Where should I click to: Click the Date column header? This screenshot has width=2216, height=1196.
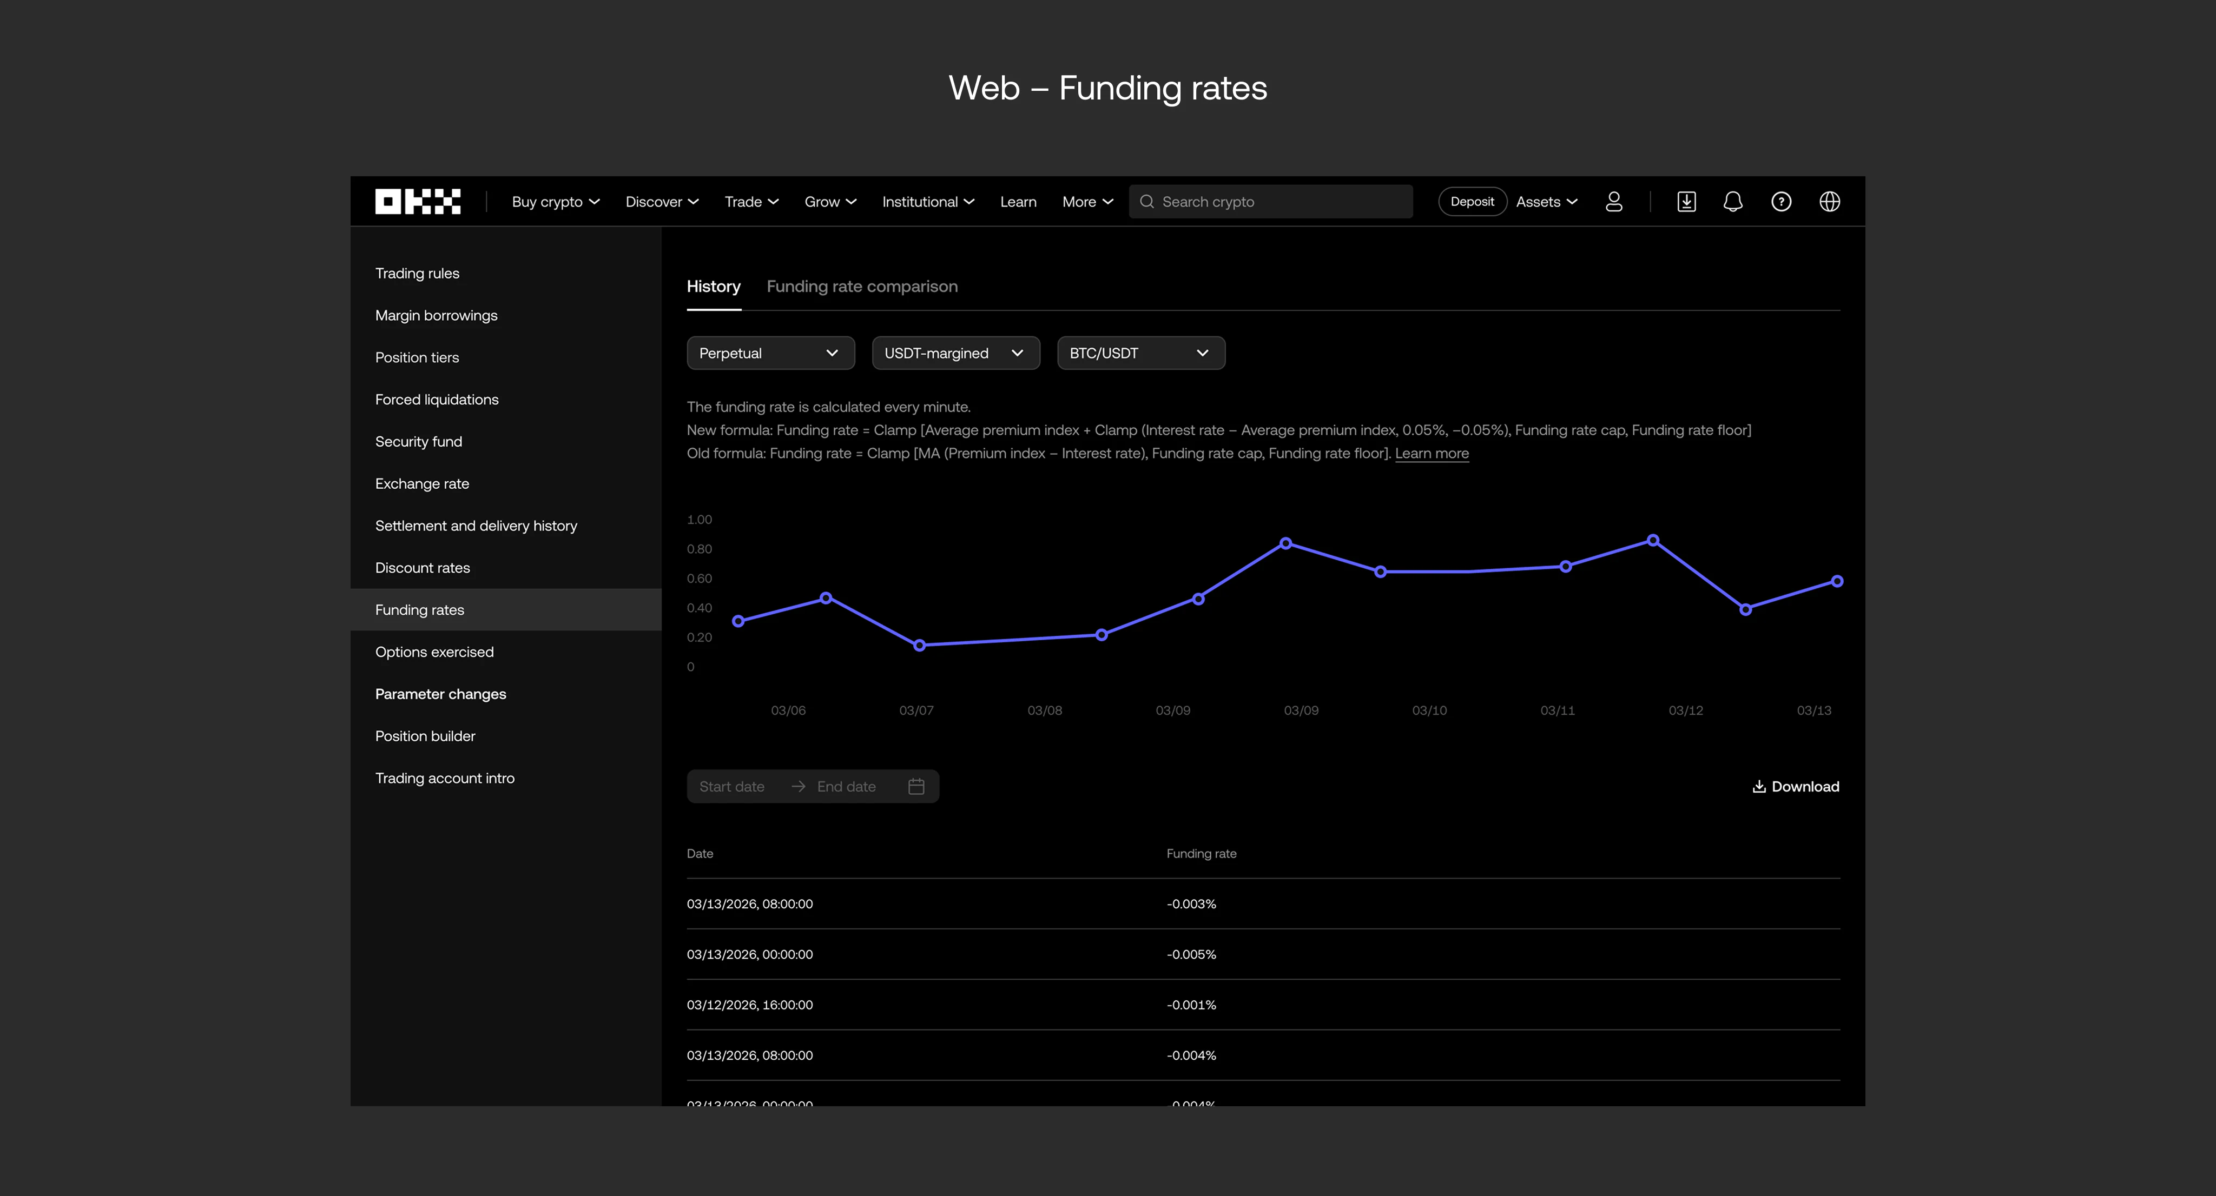[700, 853]
